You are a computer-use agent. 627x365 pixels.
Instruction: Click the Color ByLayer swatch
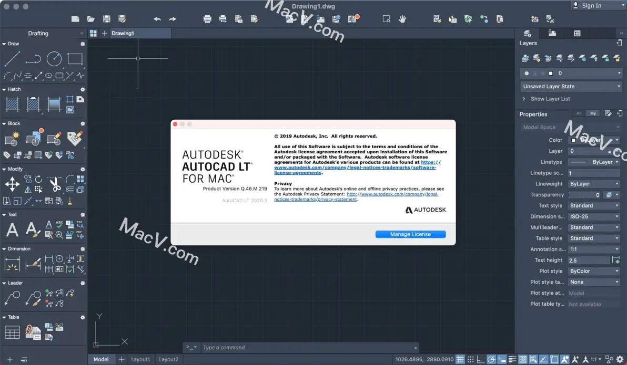(x=573, y=140)
